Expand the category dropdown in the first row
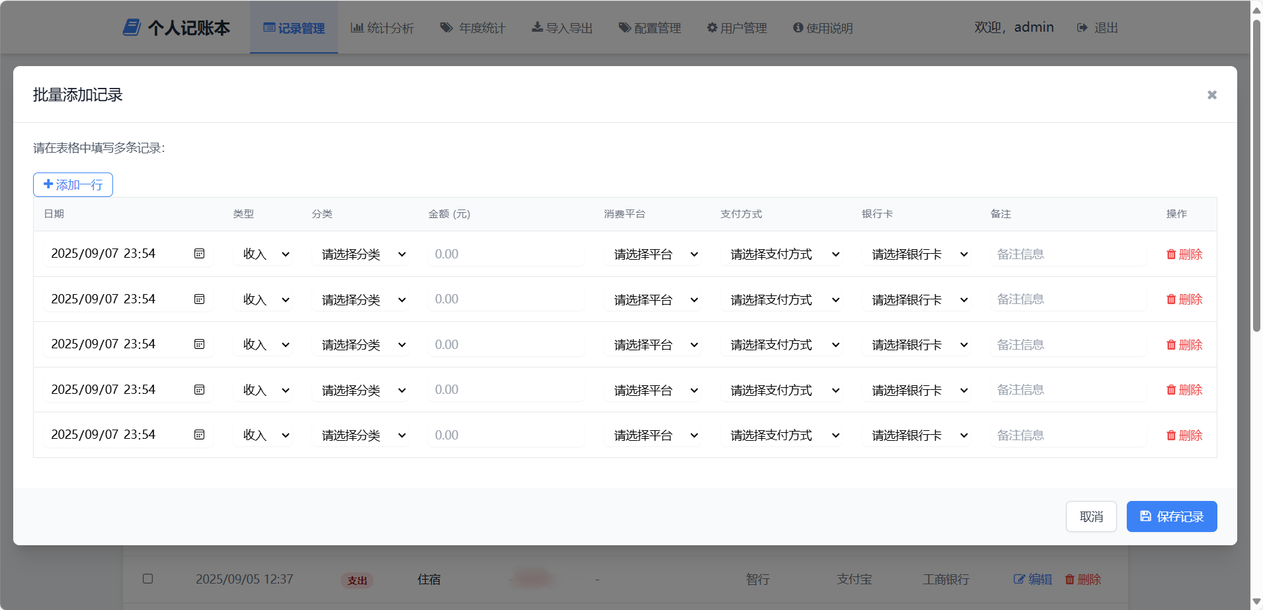The image size is (1263, 610). (360, 254)
